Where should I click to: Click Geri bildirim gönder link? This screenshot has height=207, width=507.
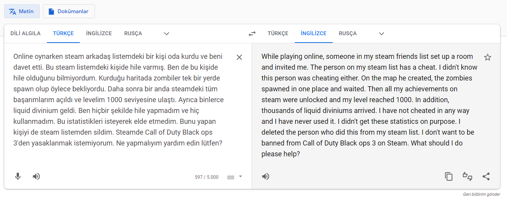point(481,194)
